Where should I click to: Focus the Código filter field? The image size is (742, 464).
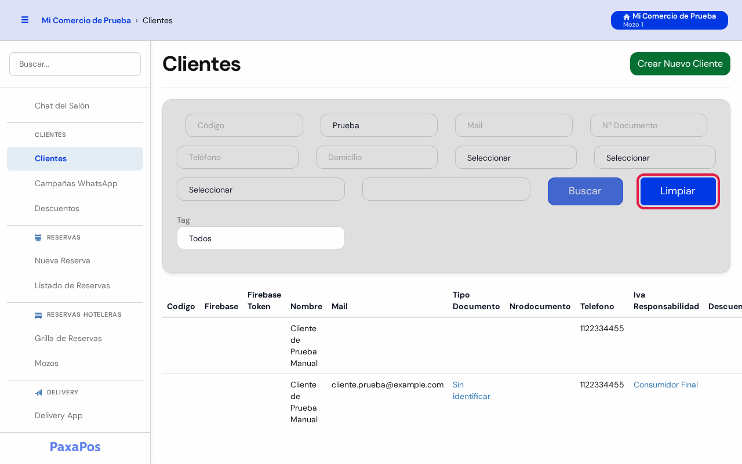[x=244, y=125]
